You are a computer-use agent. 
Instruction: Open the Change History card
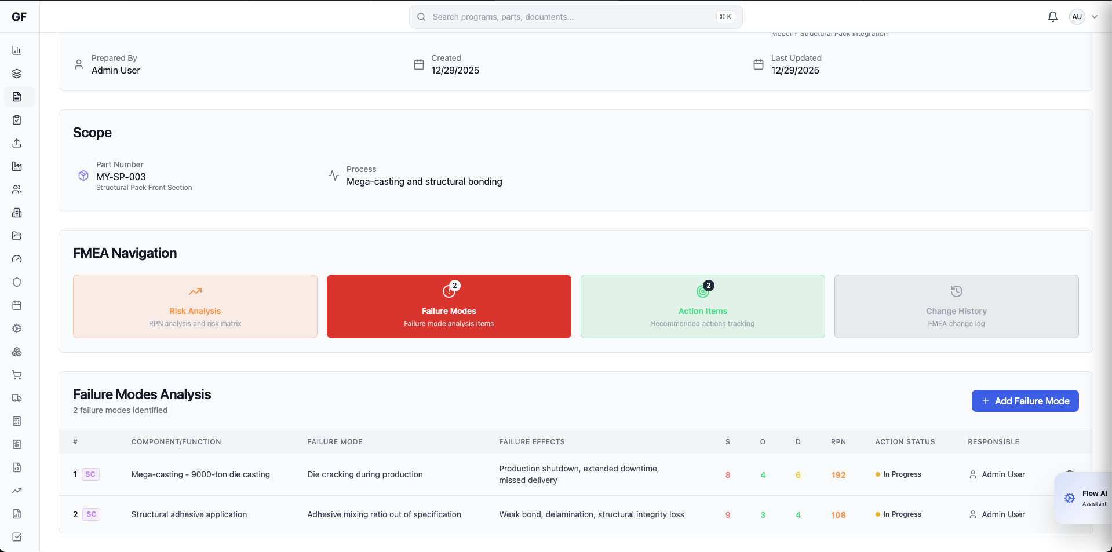956,306
